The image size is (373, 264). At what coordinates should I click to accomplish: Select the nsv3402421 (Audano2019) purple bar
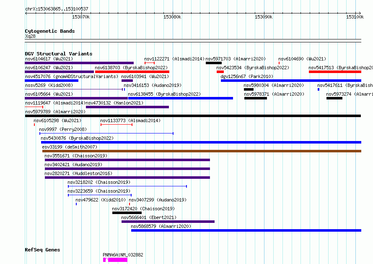[127, 169]
